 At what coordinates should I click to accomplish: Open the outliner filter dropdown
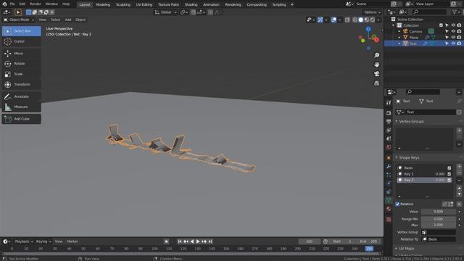click(x=455, y=12)
